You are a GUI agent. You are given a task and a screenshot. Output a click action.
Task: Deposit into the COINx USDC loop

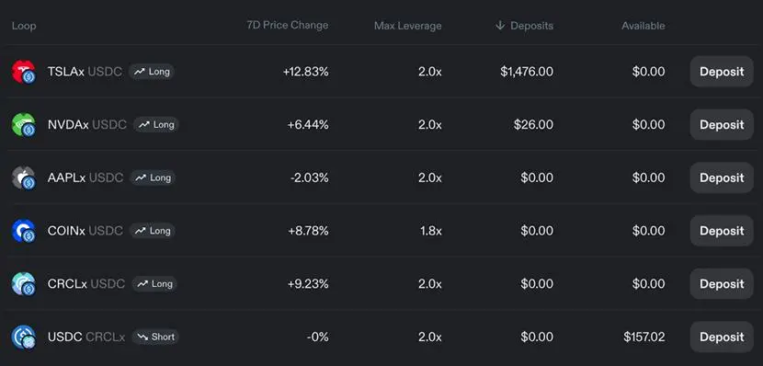tap(722, 231)
